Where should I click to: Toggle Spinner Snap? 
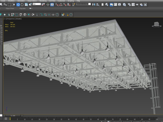pos(69,4)
